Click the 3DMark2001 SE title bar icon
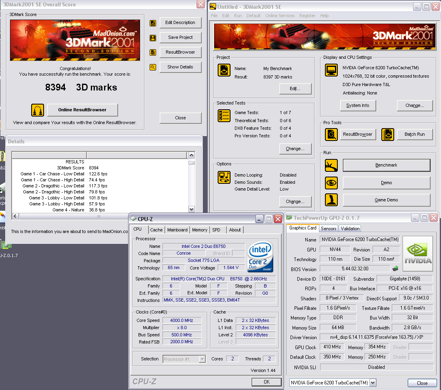441x390 pixels. click(213, 7)
